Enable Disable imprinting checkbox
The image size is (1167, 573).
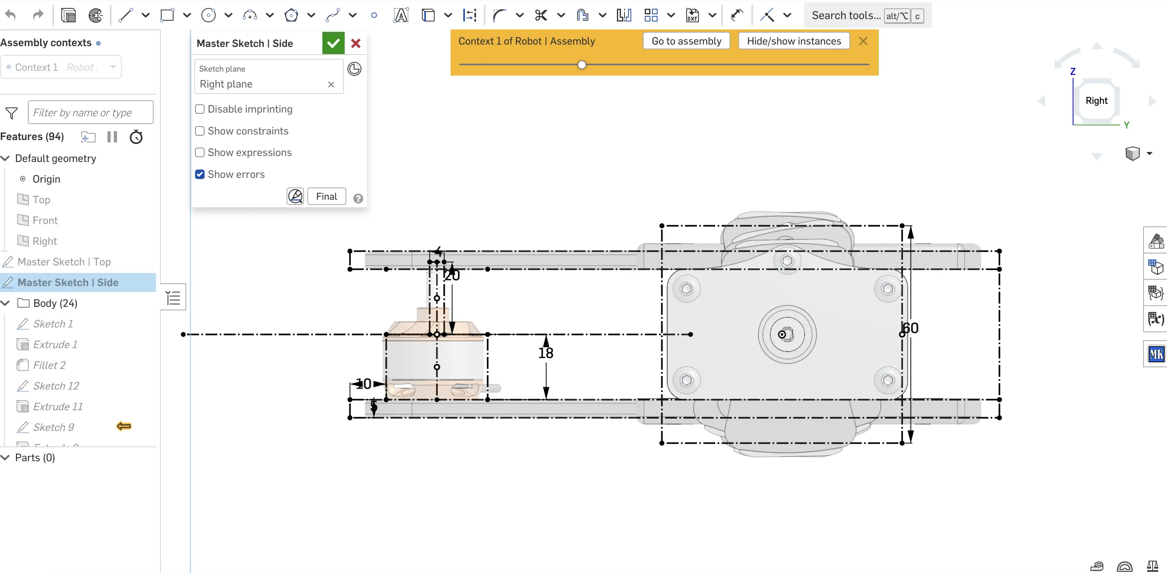200,109
